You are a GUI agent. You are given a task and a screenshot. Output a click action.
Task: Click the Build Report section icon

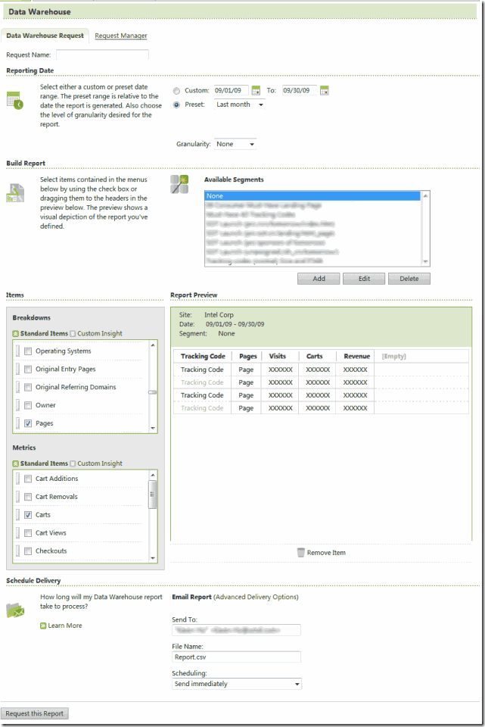(15, 192)
